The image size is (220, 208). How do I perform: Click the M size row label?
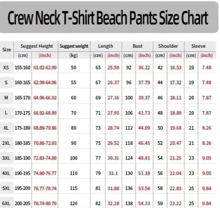click(6, 98)
